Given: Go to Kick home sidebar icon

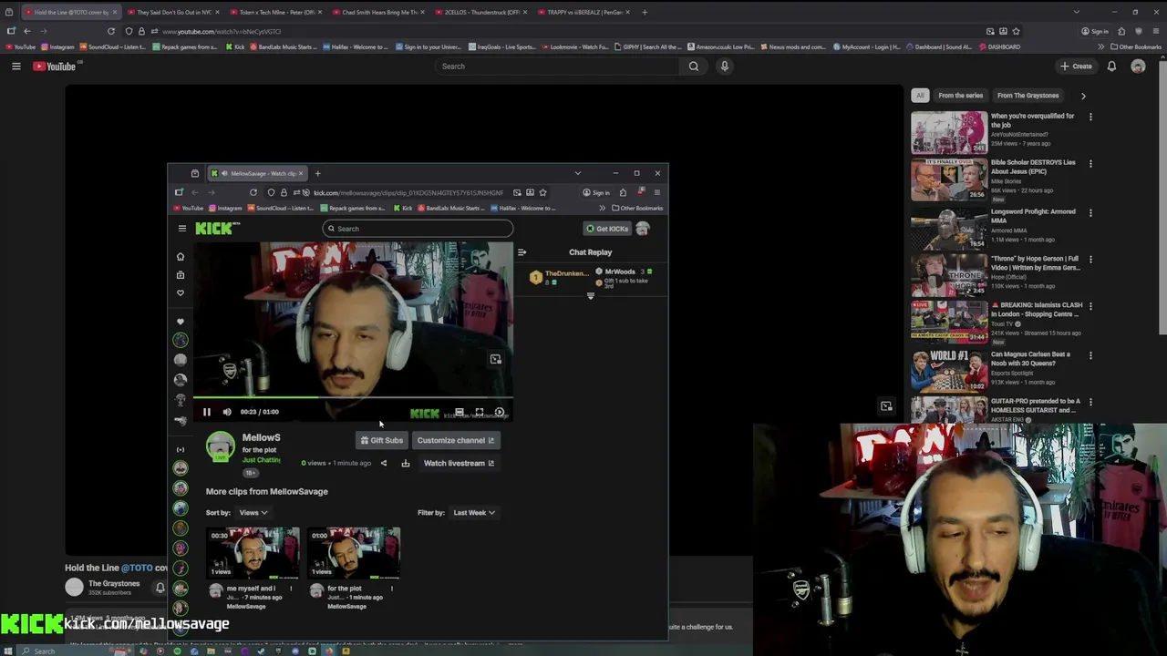Looking at the screenshot, I should [x=181, y=257].
